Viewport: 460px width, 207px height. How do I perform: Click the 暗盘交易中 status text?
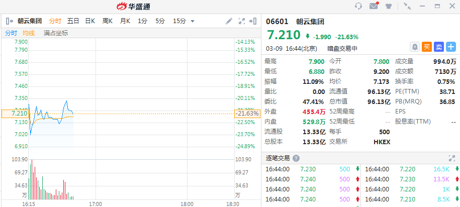[x=342, y=49]
